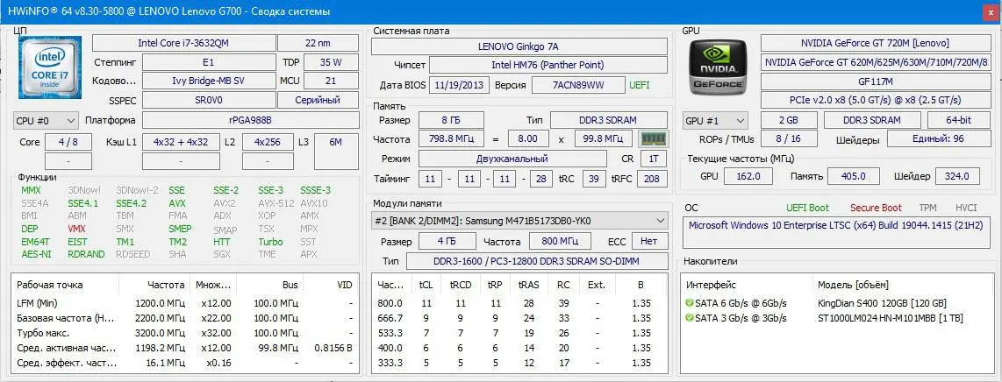Click the GPU bus width 64-bit

(958, 121)
